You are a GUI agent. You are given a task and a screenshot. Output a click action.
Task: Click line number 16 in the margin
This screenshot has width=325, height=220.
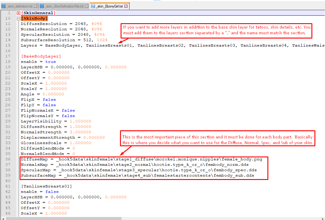8,51
